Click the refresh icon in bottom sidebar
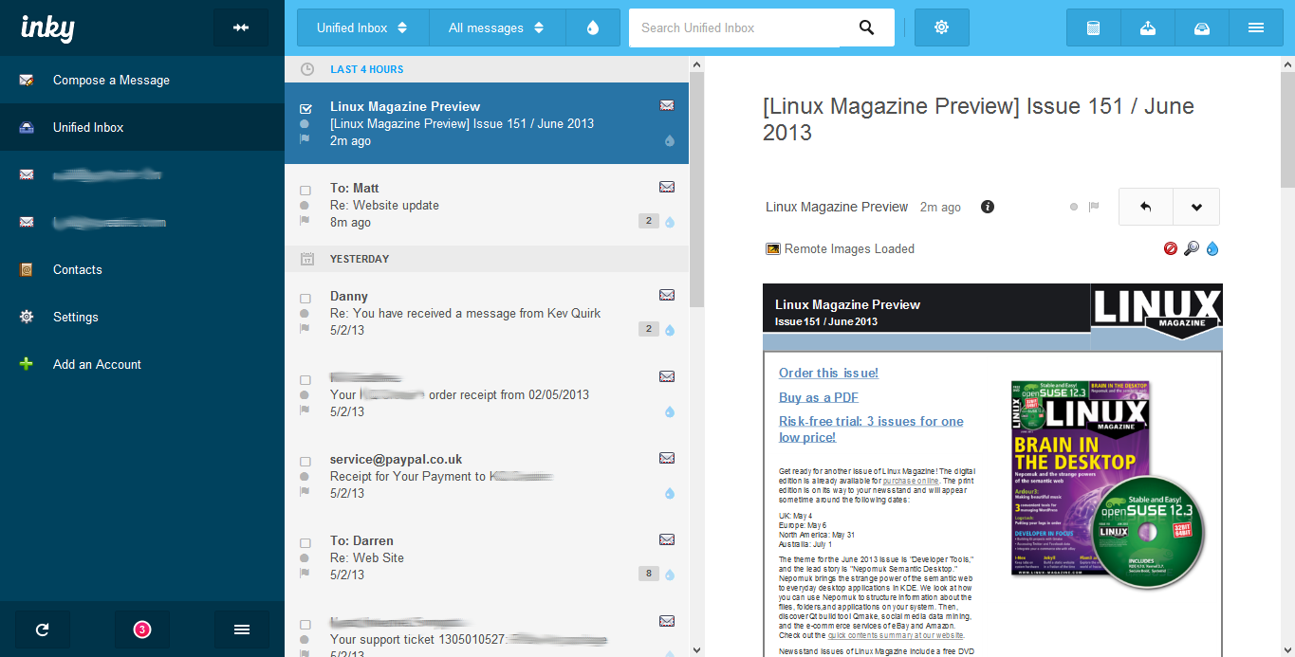Viewport: 1295px width, 657px height. click(x=42, y=630)
